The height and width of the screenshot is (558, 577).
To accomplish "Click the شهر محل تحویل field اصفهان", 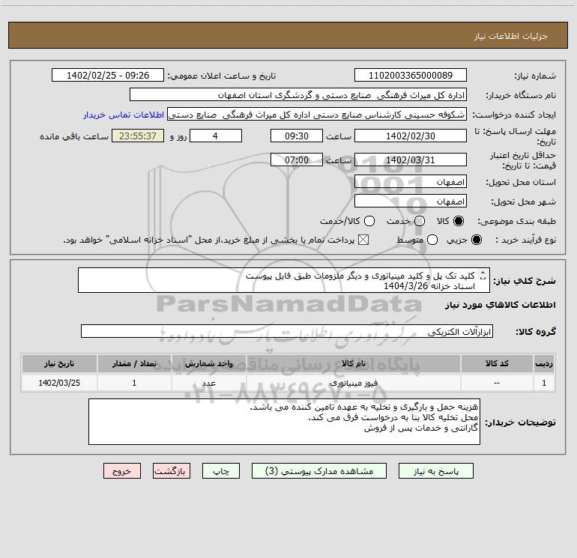I will [x=411, y=201].
